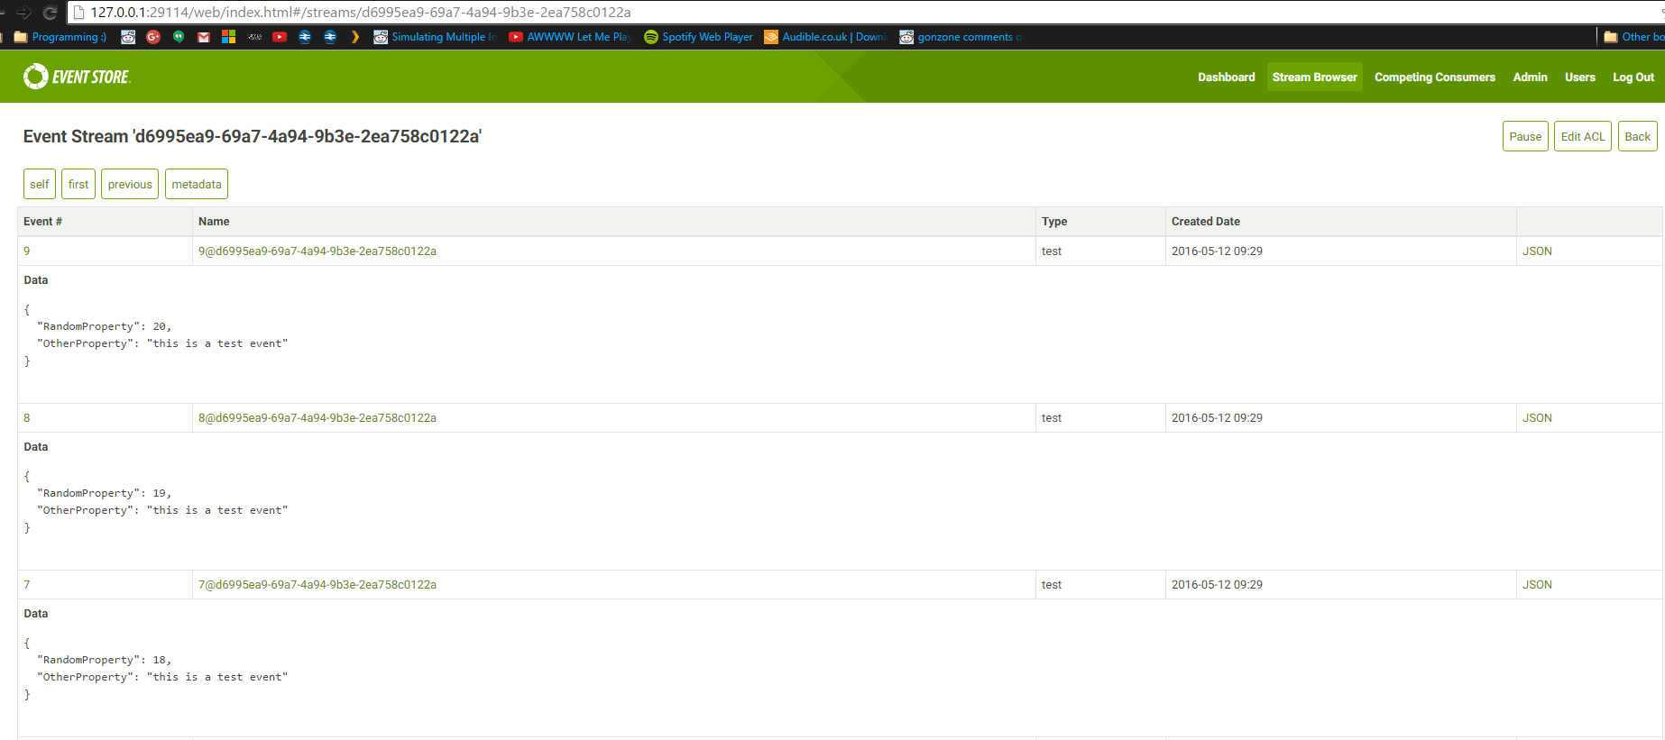Open event link 9@d6995ea9-69a7-4a94-9b3e-2ea758c0122a
The height and width of the screenshot is (740, 1665).
click(x=317, y=251)
